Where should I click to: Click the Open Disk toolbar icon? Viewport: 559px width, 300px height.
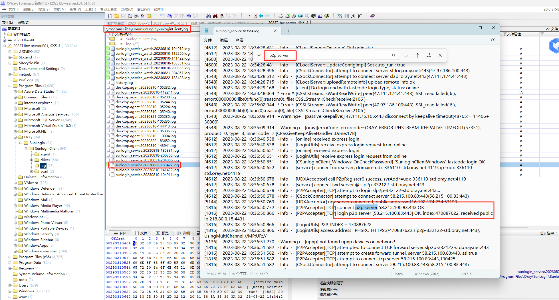(x=281, y=16)
